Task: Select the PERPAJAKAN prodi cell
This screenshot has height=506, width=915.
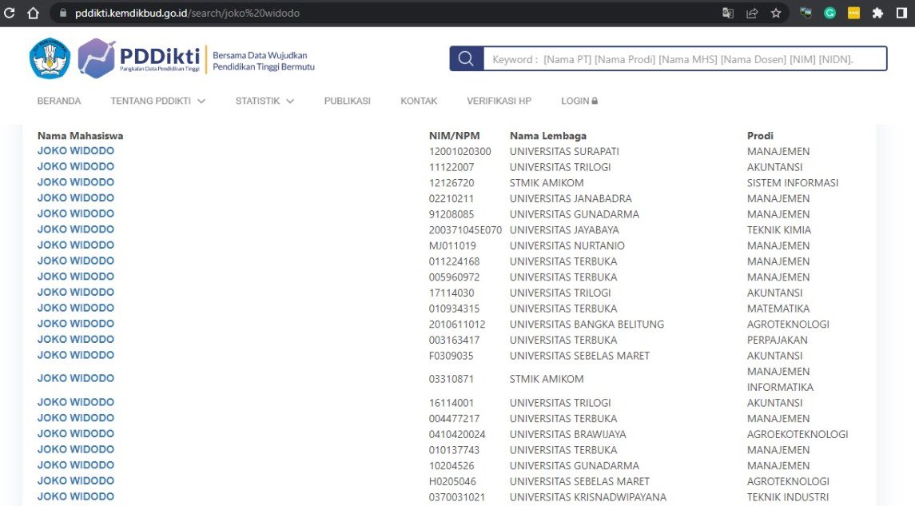Action: [778, 341]
